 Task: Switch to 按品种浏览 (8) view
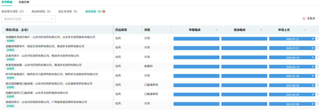[41, 11]
